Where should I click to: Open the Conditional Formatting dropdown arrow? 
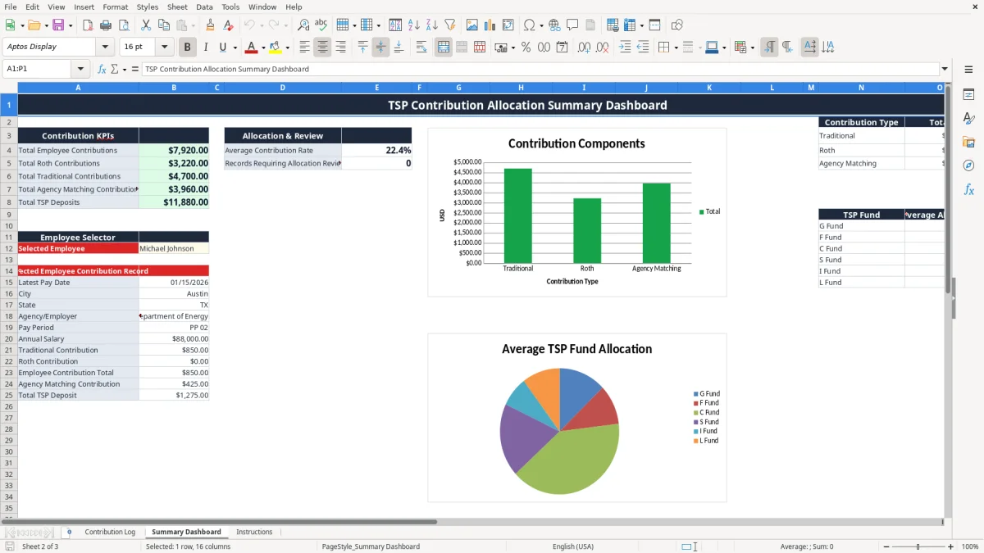point(752,48)
